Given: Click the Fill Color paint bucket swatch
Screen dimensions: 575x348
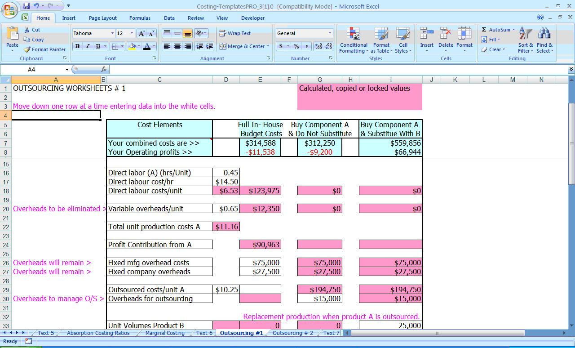Looking at the screenshot, I should [x=132, y=46].
